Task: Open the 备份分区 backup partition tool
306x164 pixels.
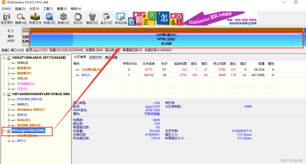Action: [106, 19]
